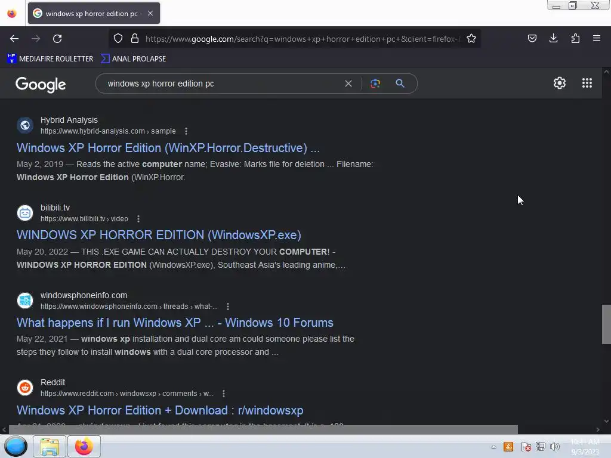Go to the Google home logo
This screenshot has height=458, width=611.
41,84
